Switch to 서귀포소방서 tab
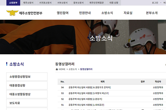This screenshot has width=166, height=110. pos(45,3)
